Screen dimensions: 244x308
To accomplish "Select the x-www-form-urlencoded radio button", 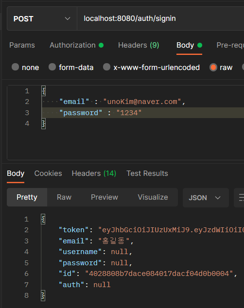I will click(x=106, y=67).
